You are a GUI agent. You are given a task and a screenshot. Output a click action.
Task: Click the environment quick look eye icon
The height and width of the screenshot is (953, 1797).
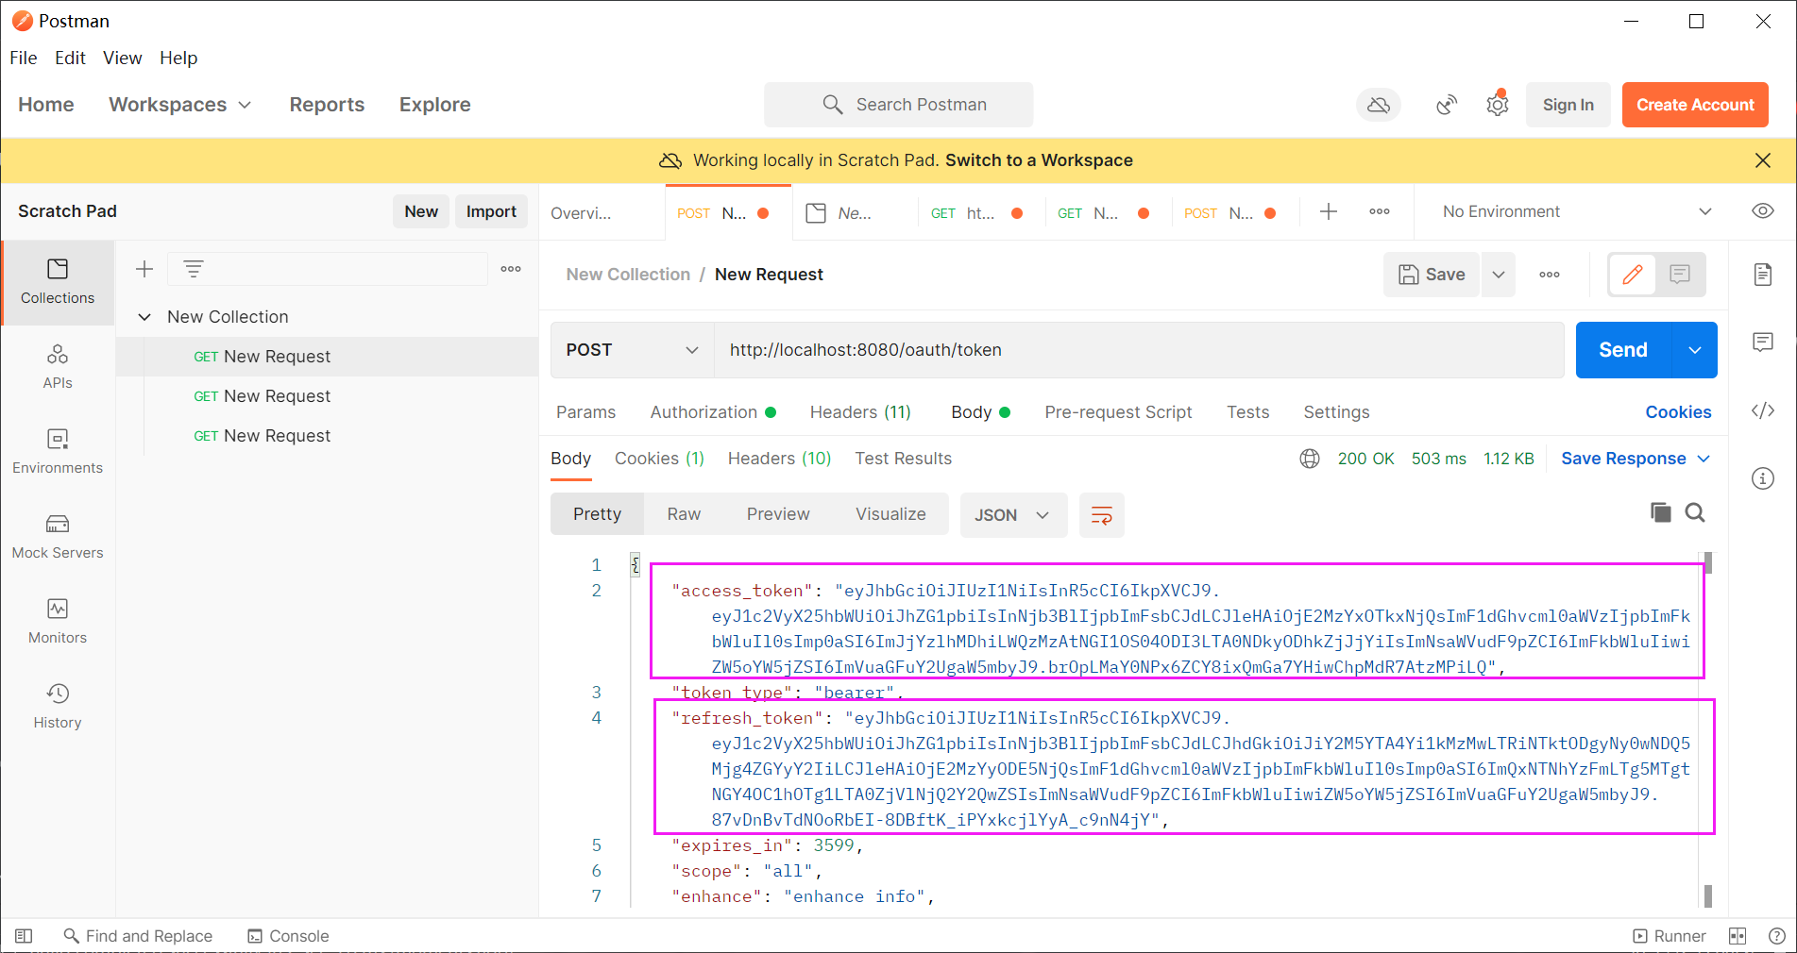[x=1763, y=210]
